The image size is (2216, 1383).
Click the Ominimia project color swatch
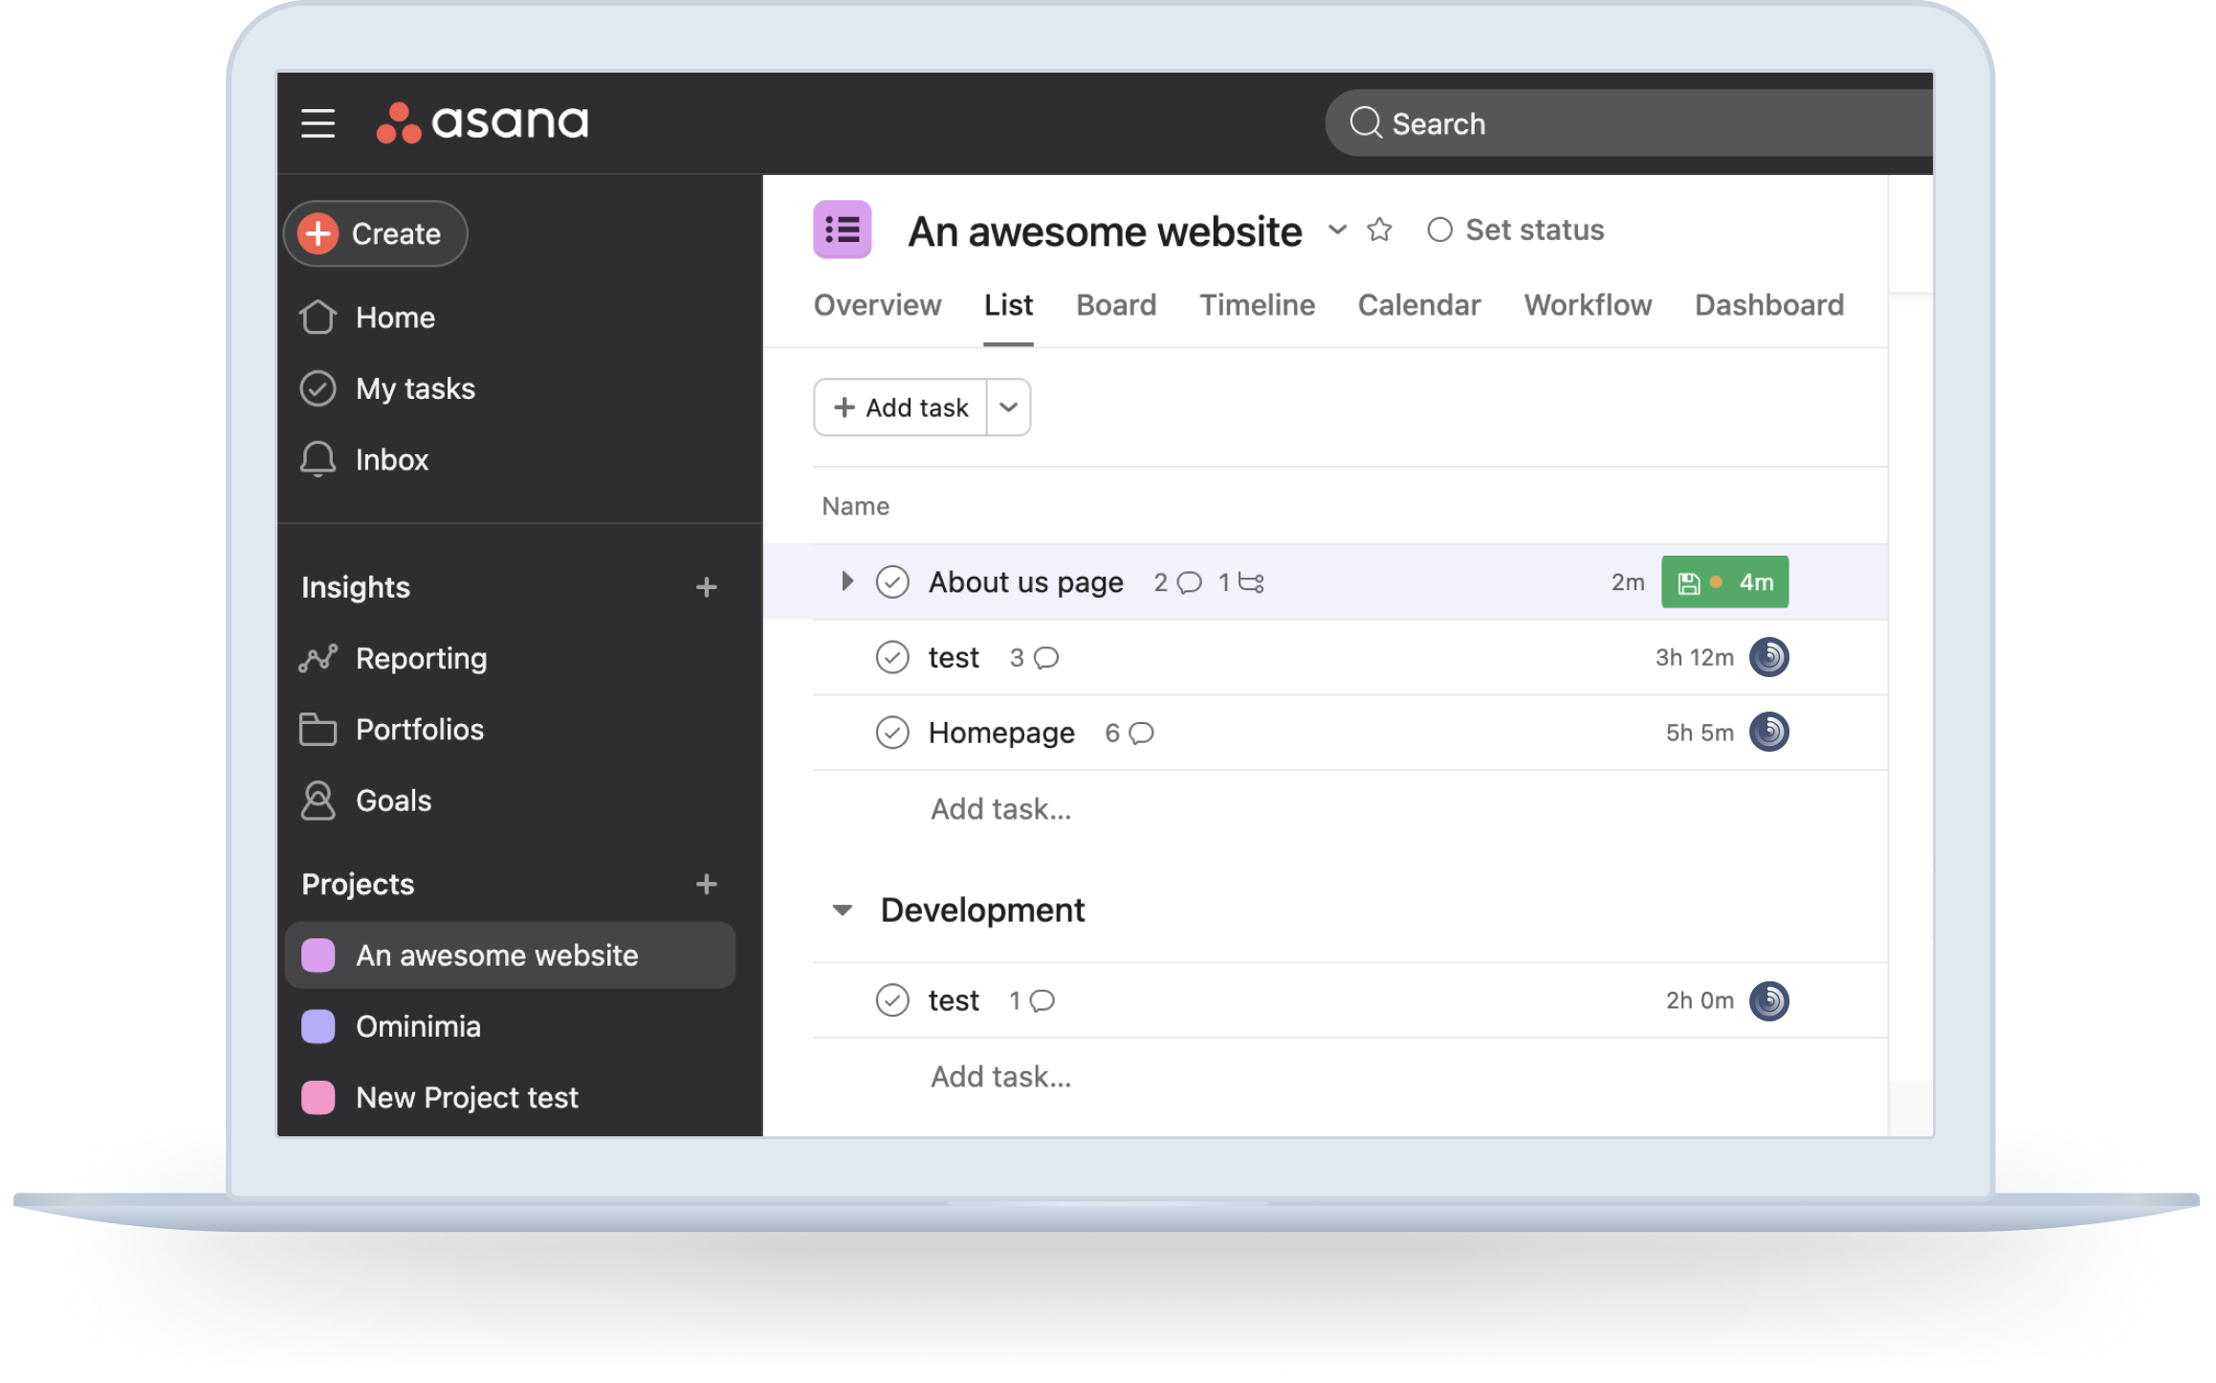pos(318,1026)
